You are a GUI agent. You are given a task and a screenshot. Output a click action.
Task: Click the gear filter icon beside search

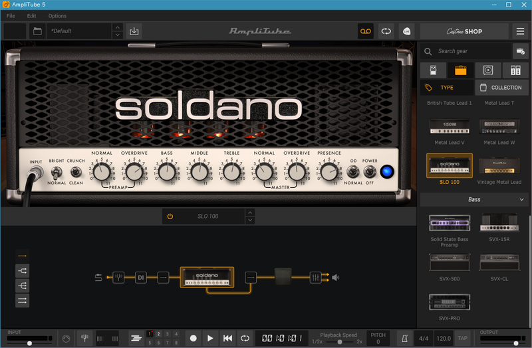click(x=520, y=52)
